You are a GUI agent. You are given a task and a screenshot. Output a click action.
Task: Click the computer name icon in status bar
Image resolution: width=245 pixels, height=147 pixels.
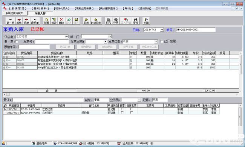coord(55,143)
